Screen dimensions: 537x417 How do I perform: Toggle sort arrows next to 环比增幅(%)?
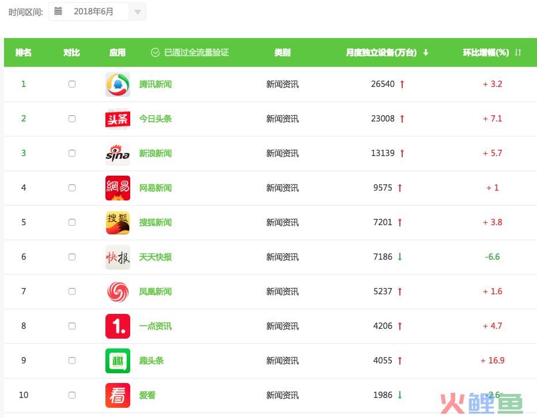coord(518,52)
